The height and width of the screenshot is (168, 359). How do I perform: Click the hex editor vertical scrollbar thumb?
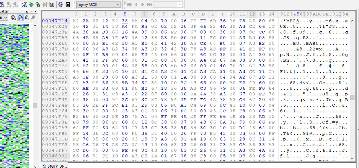(352, 97)
